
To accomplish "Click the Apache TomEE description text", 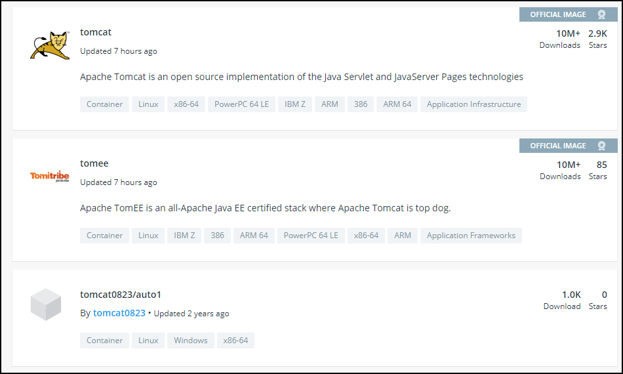I will (266, 208).
